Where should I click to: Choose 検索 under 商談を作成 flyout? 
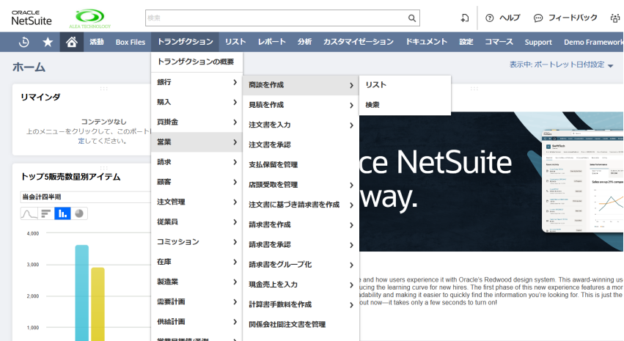(x=405, y=105)
